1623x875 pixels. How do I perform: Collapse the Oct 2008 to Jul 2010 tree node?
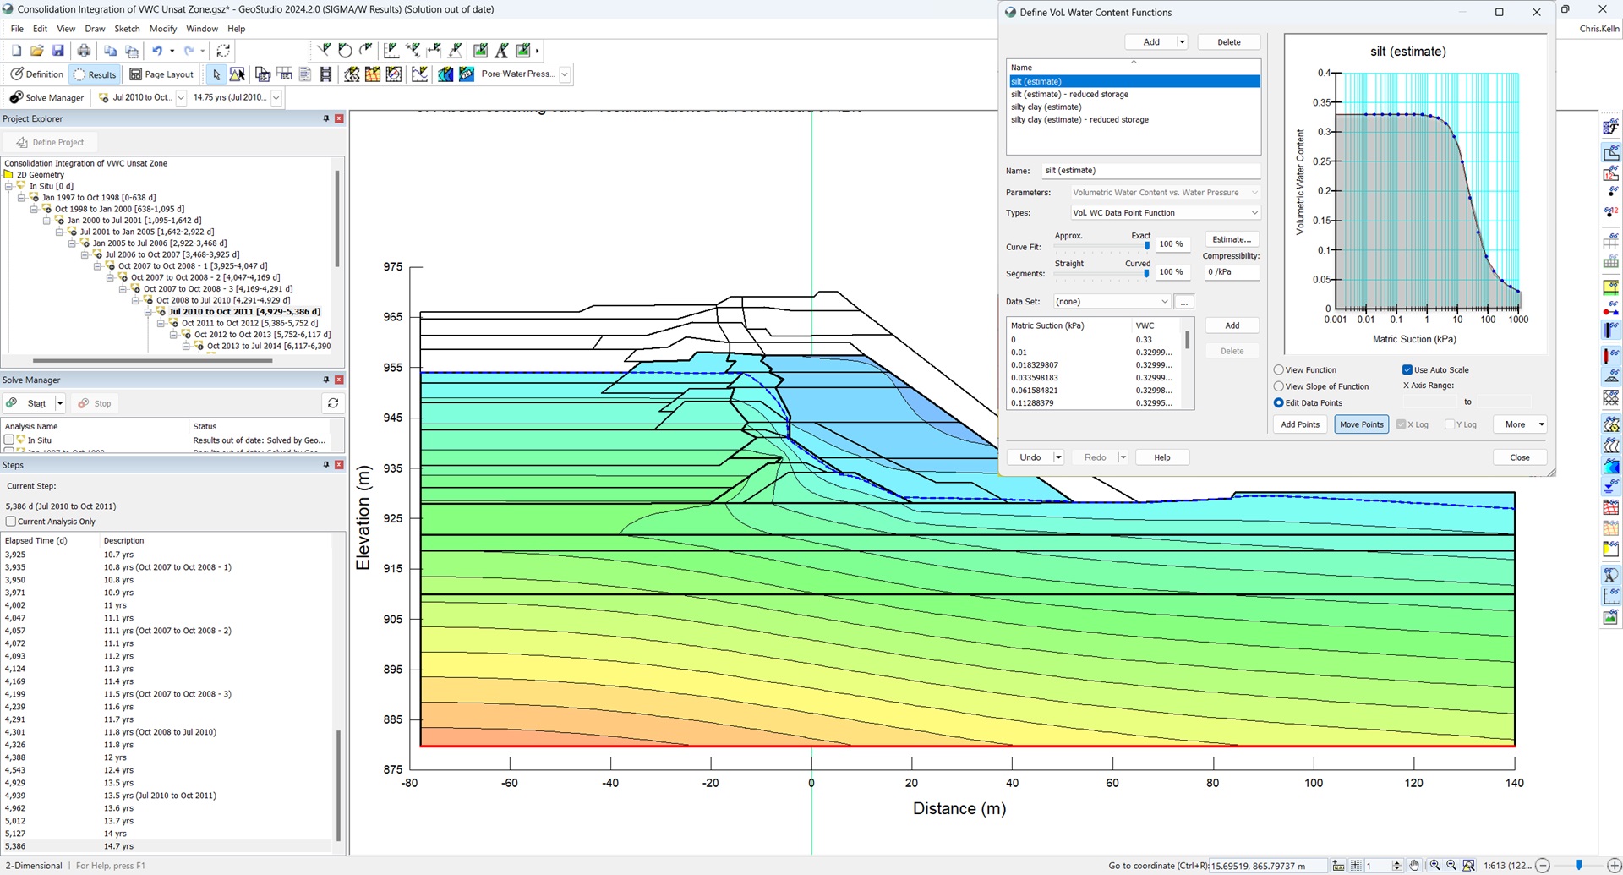click(135, 300)
